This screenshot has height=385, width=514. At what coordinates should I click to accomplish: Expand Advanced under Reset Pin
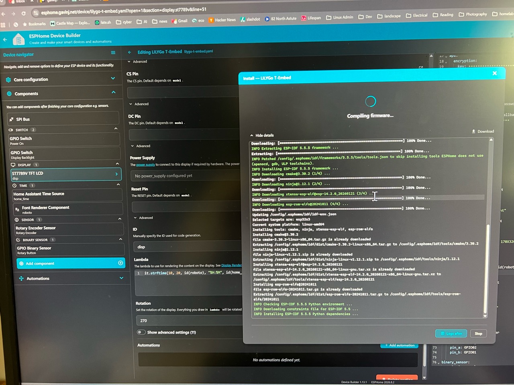[143, 218]
